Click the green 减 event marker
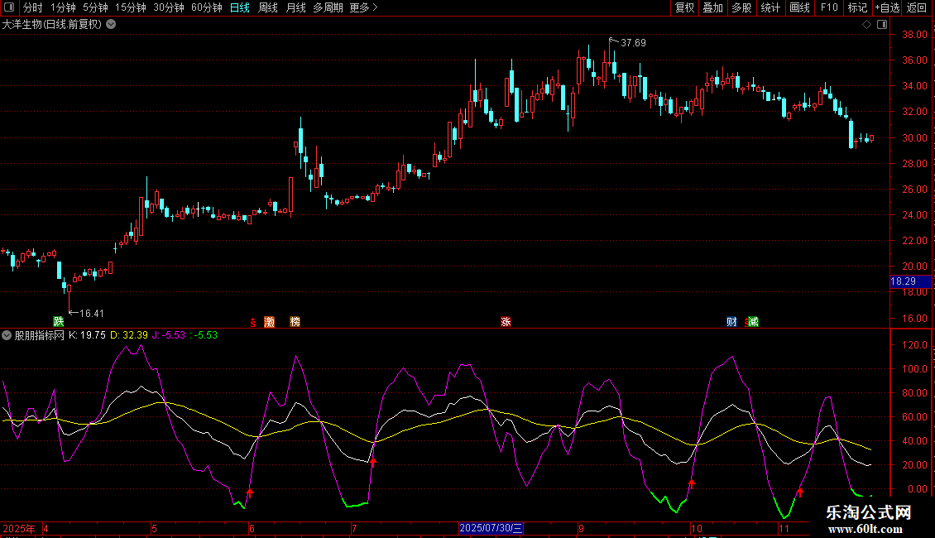 (753, 321)
